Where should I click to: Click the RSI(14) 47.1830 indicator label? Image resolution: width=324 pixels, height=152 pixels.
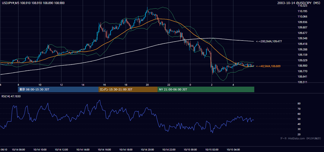click(x=11, y=96)
